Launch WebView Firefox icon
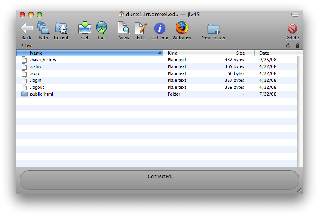 click(x=182, y=28)
